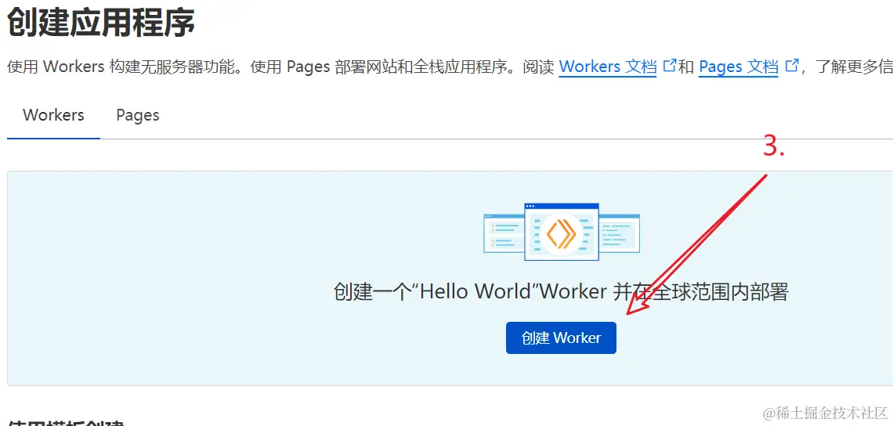Switch to the Pages tab
The width and height of the screenshot is (893, 426).
138,115
